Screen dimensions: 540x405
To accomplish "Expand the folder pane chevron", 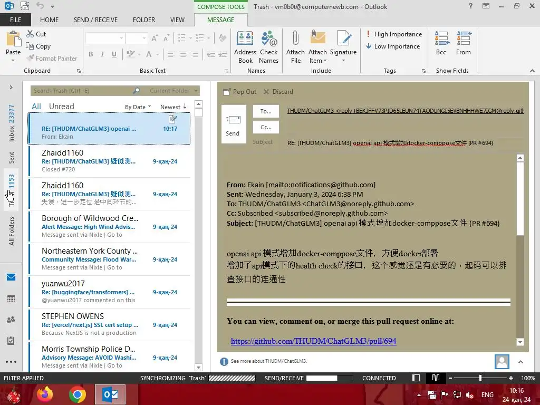I will pyautogui.click(x=11, y=88).
